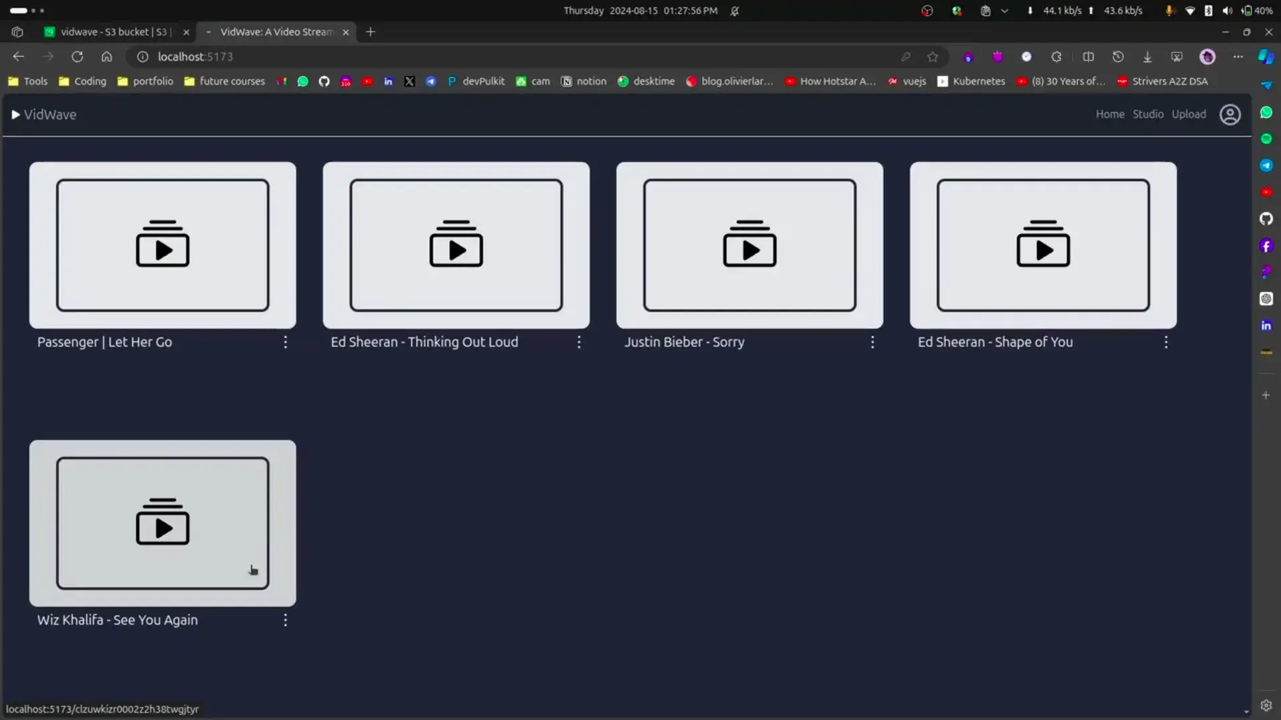This screenshot has height=720, width=1281.
Task: Open kebab menu for Wiz Khalifa - See You Again
Action: pyautogui.click(x=286, y=620)
